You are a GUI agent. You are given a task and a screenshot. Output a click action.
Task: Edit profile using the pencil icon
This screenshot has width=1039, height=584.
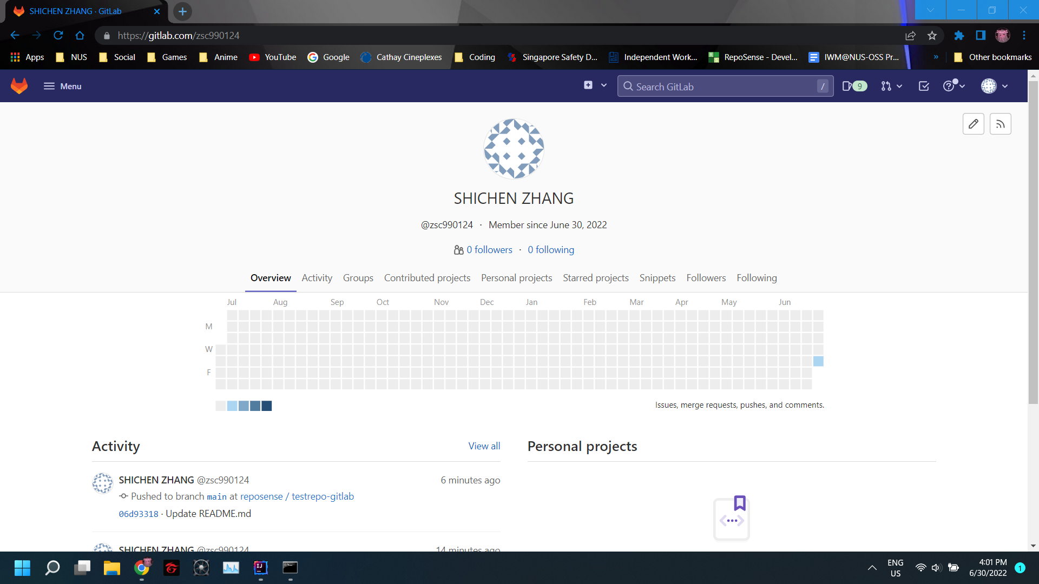coord(973,124)
